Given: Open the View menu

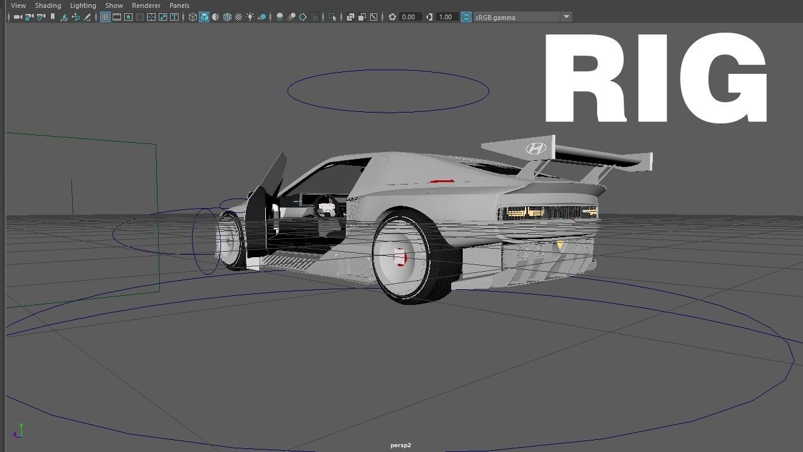Looking at the screenshot, I should tap(18, 5).
